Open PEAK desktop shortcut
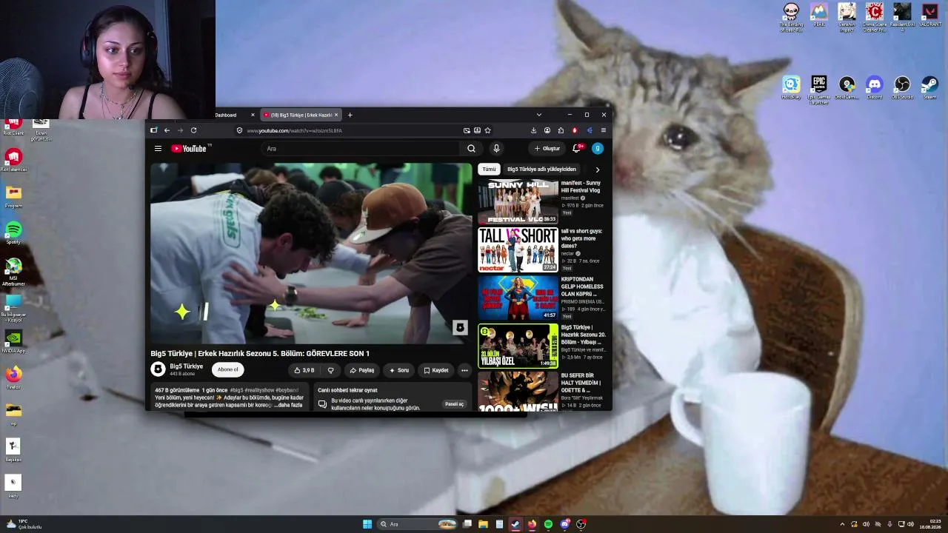The width and height of the screenshot is (948, 533). point(818,15)
